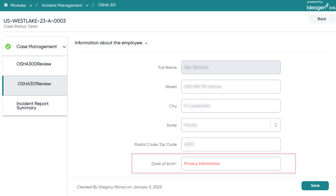Collapse Information about the employee section
Viewport: 336px width, 196px height.
[111, 43]
